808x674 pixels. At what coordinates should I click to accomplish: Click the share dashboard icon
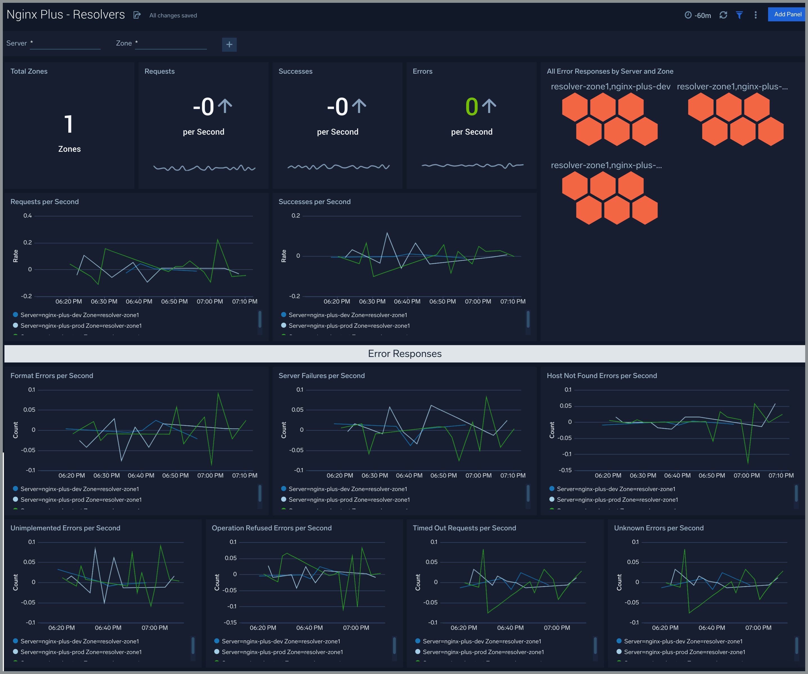[137, 15]
